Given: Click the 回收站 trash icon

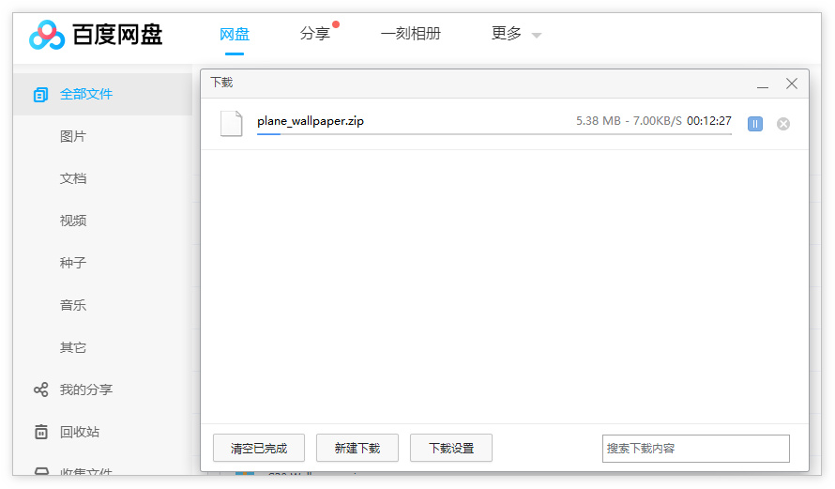Looking at the screenshot, I should pyautogui.click(x=41, y=432).
